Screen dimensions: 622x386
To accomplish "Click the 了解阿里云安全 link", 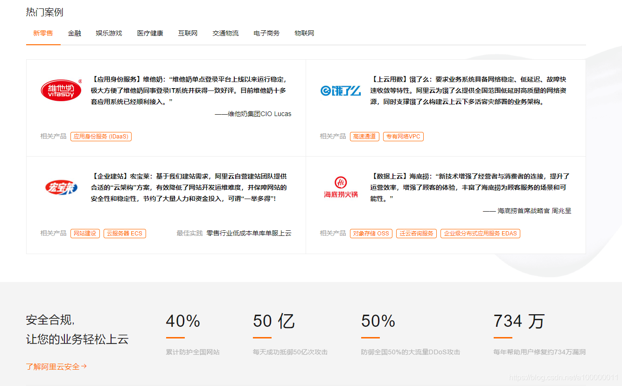I will 53,366.
